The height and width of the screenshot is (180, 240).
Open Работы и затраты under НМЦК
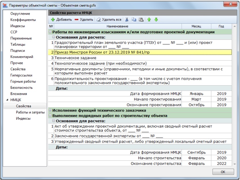(x=30, y=112)
